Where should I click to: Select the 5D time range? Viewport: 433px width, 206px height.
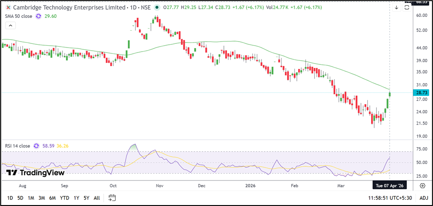(x=20, y=198)
